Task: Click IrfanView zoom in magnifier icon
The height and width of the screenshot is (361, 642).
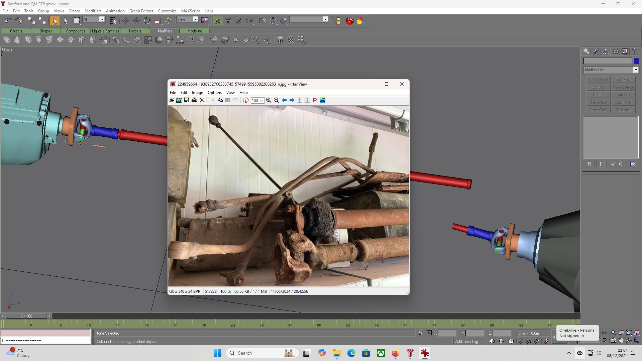Action: pyautogui.click(x=269, y=100)
